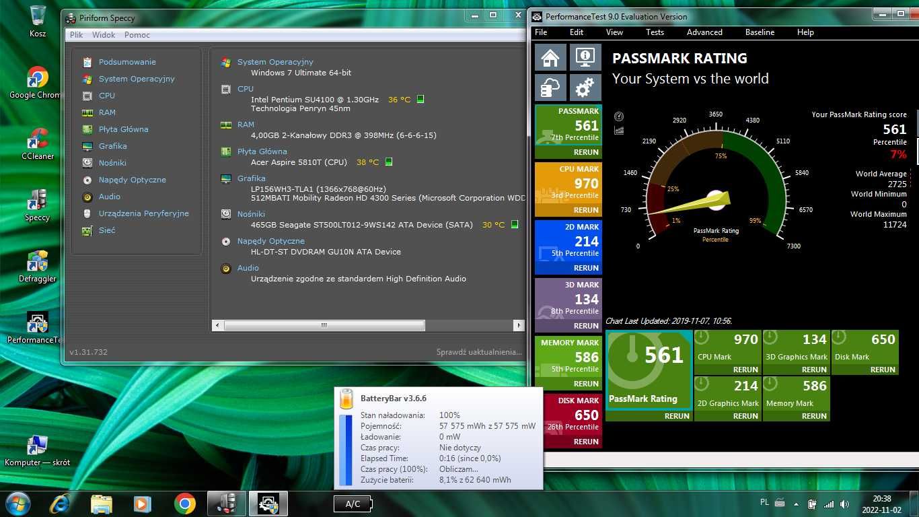919x517 pixels.
Task: Open Windows Media Player on taskbar
Action: tap(143, 504)
